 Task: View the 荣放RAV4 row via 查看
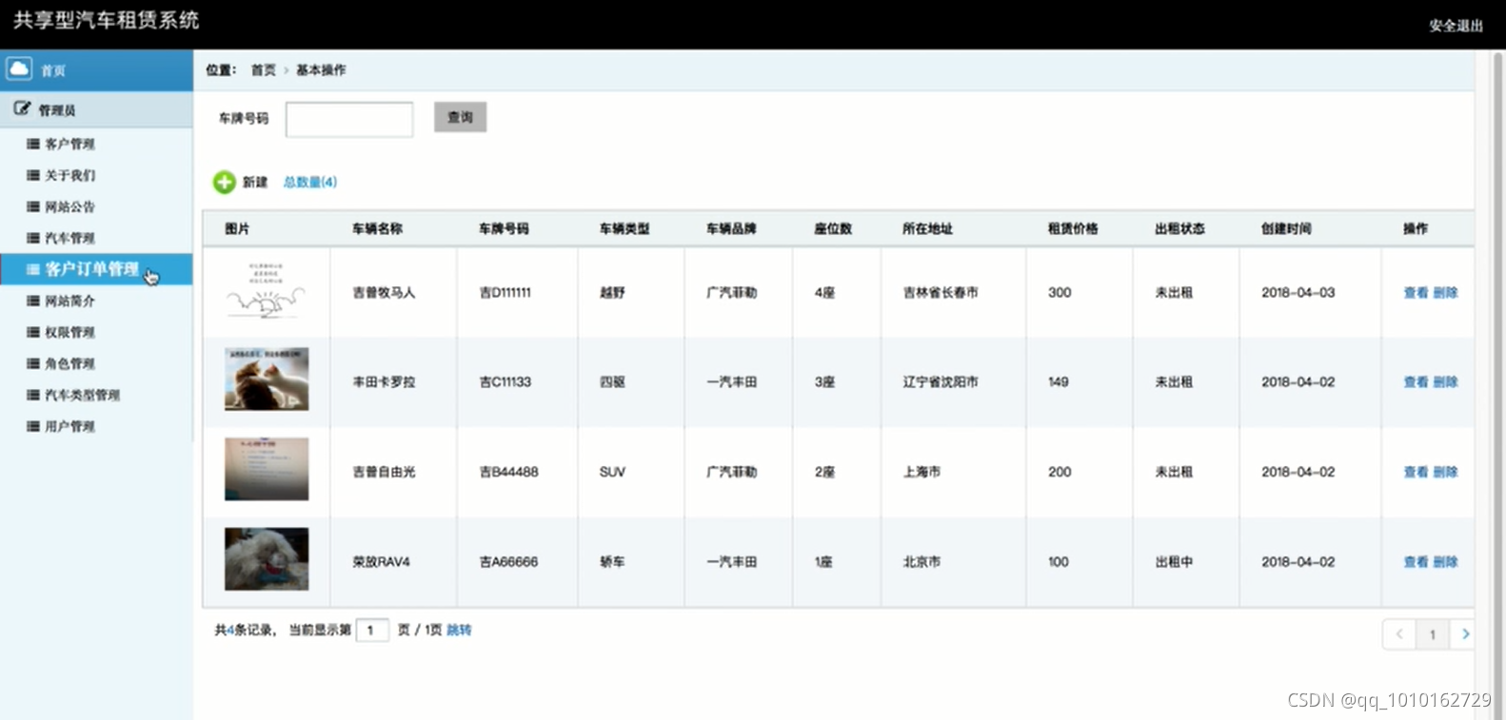(1416, 562)
